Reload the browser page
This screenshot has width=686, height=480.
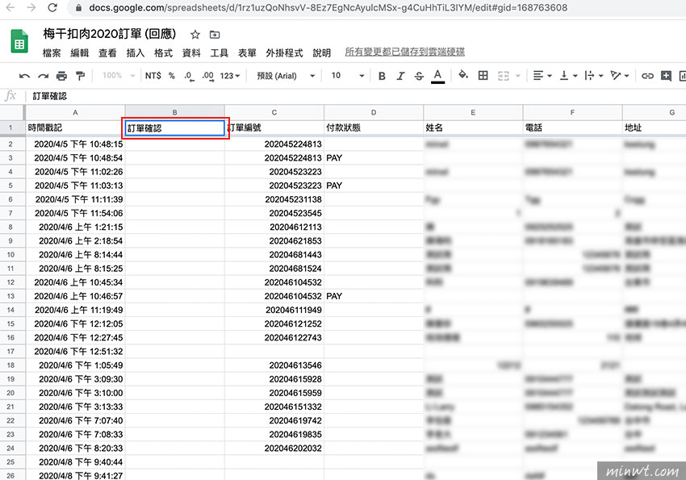pyautogui.click(x=52, y=7)
